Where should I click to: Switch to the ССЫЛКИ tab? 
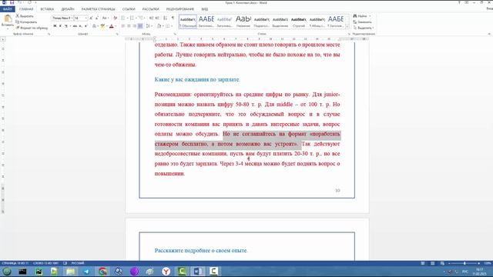point(129,9)
